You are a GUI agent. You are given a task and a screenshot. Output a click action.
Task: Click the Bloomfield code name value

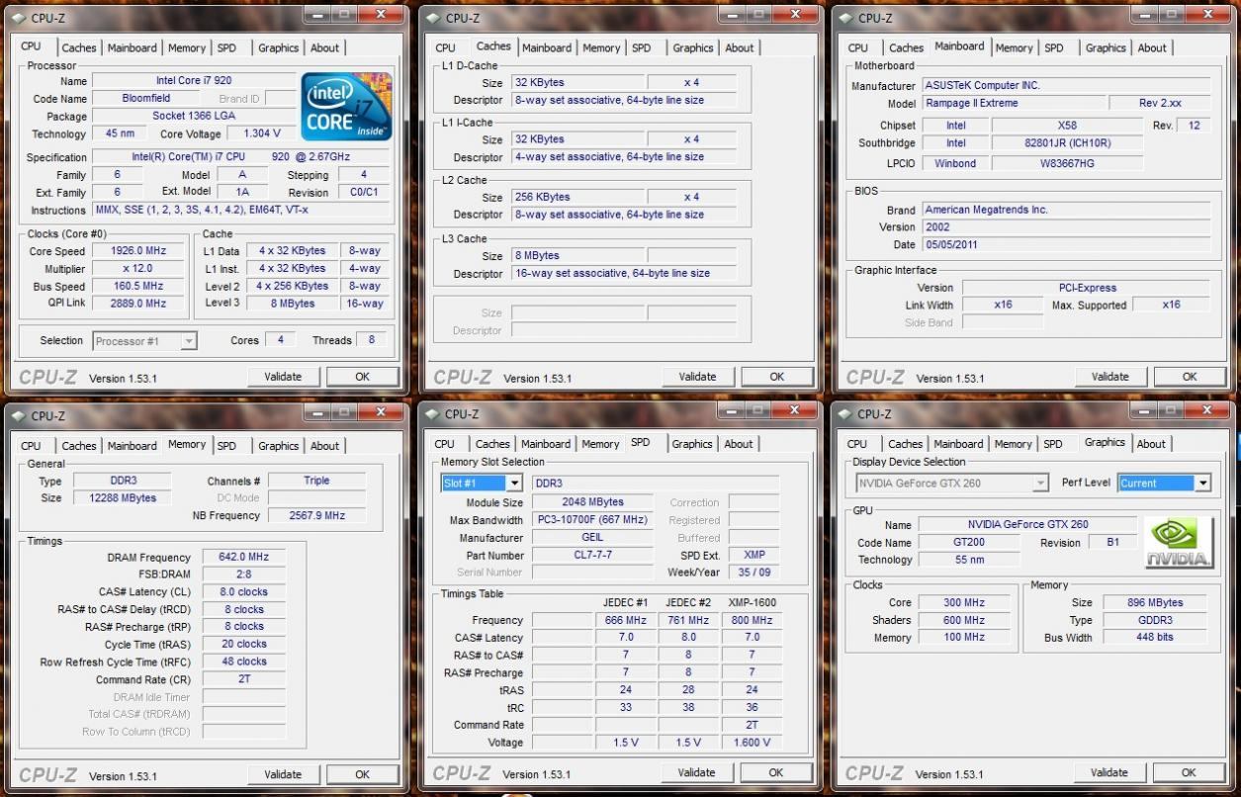point(146,99)
